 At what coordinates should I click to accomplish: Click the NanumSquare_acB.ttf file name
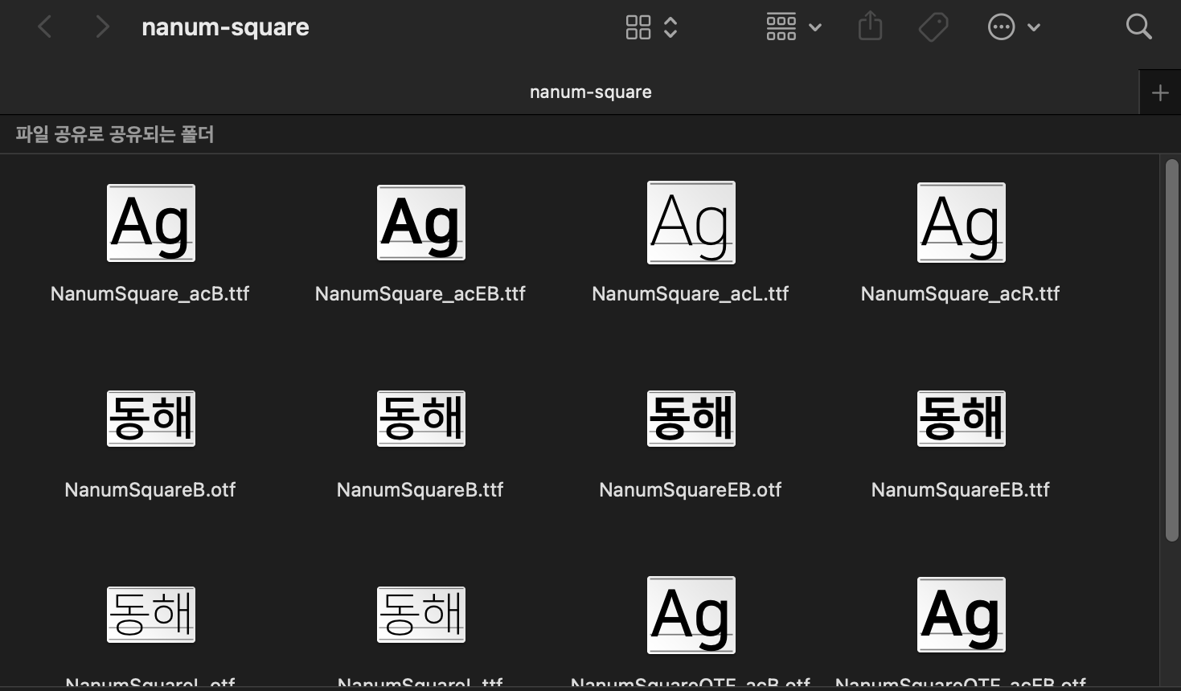click(150, 294)
